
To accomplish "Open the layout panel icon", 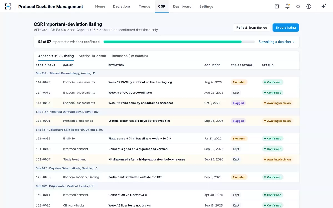I will click(277, 6).
